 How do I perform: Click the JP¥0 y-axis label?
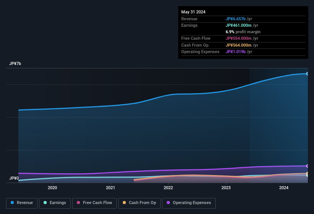[14, 178]
